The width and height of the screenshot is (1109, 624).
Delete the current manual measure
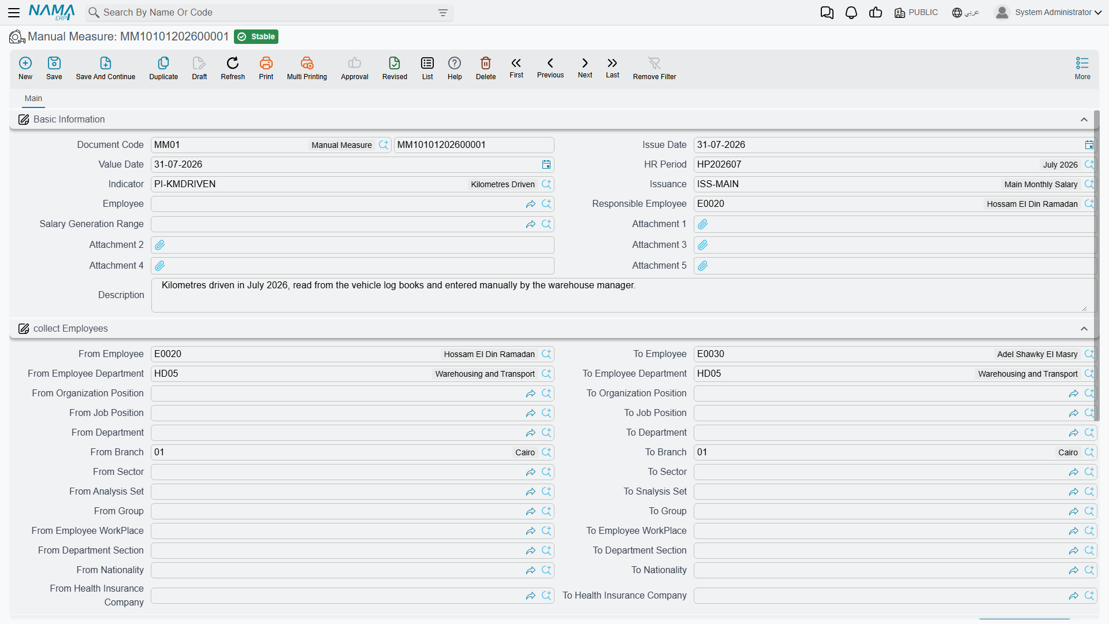486,68
